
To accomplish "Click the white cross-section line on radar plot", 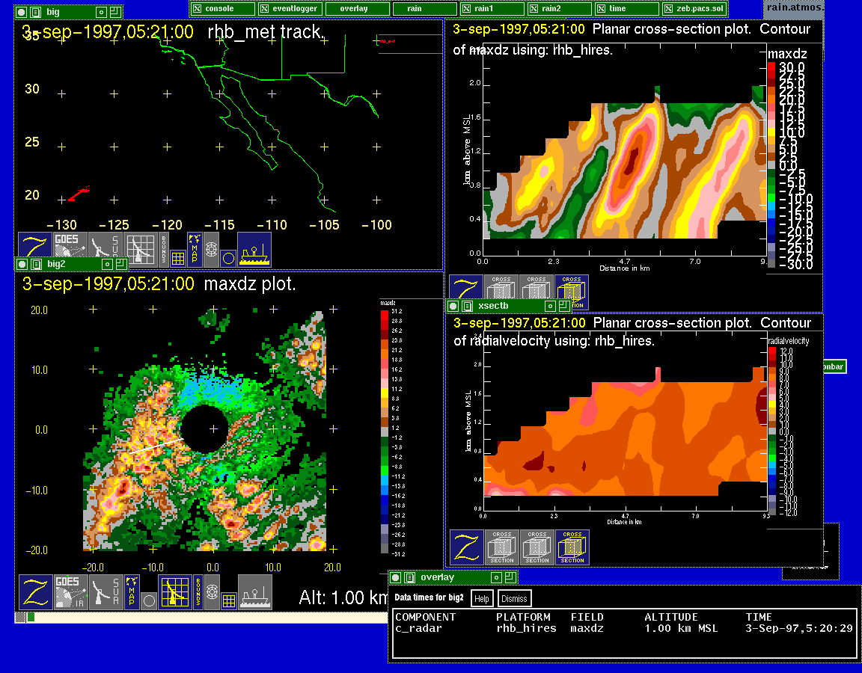I will (x=153, y=448).
